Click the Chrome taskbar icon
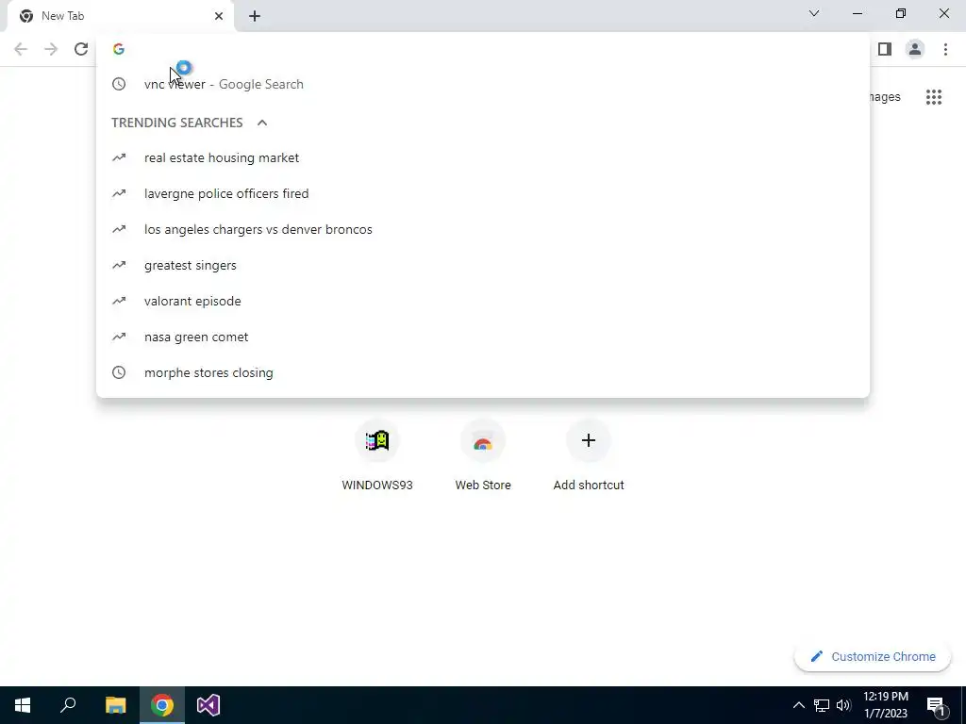The image size is (966, 724). 162,705
